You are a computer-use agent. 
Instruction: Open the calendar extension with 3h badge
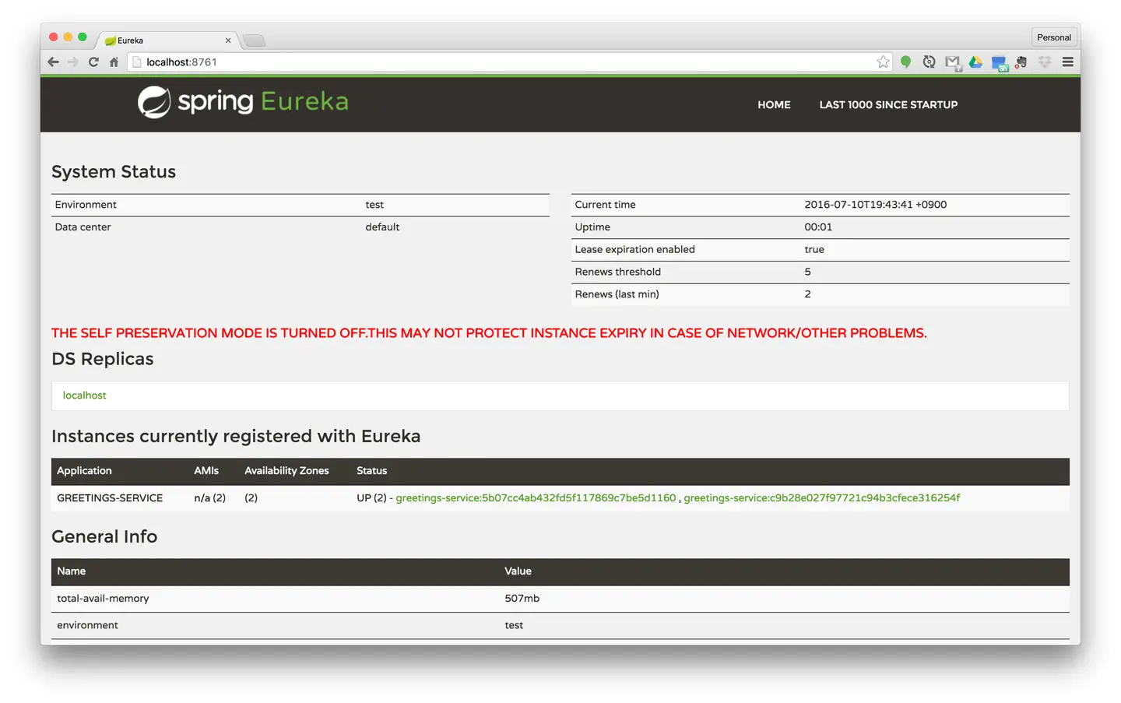tap(999, 63)
